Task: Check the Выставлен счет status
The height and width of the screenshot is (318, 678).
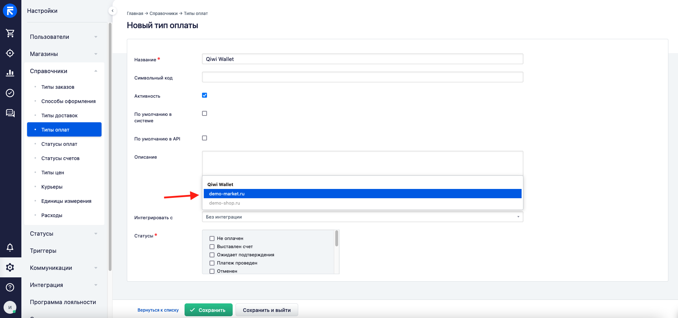Action: [212, 247]
